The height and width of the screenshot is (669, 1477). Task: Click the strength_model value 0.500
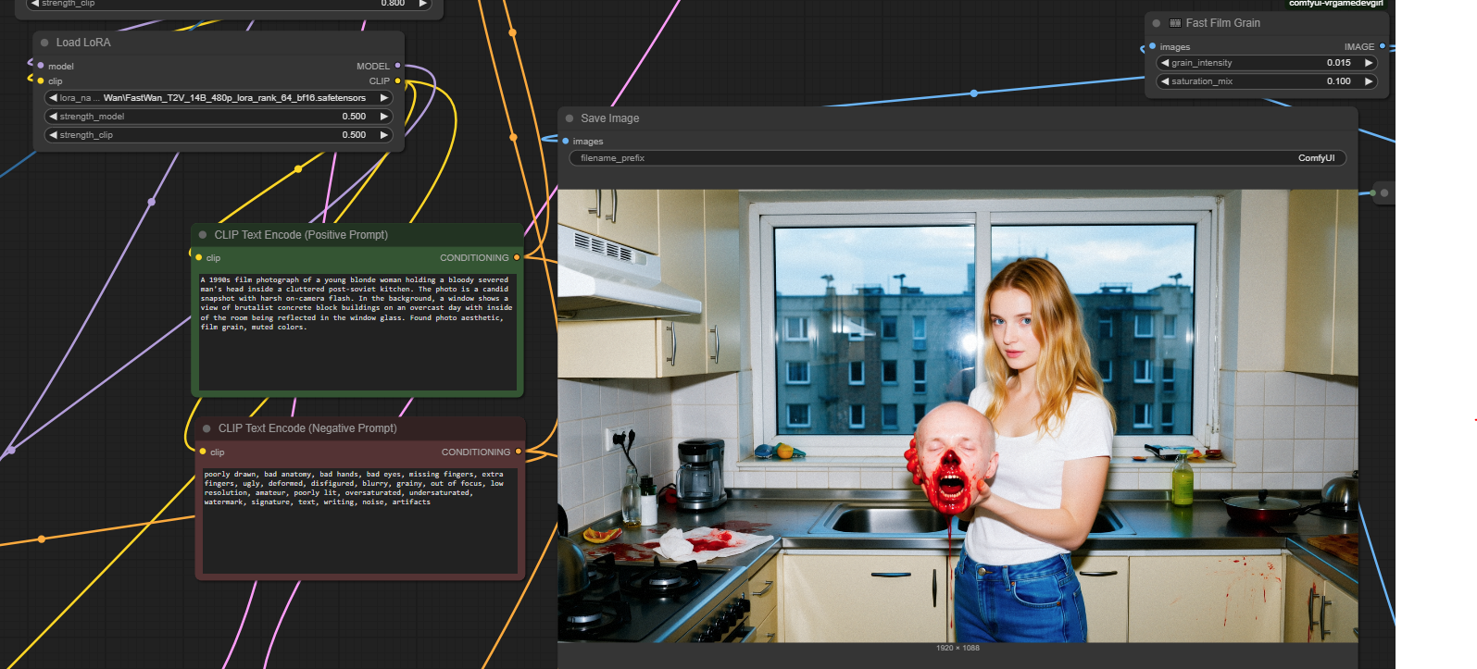(354, 117)
